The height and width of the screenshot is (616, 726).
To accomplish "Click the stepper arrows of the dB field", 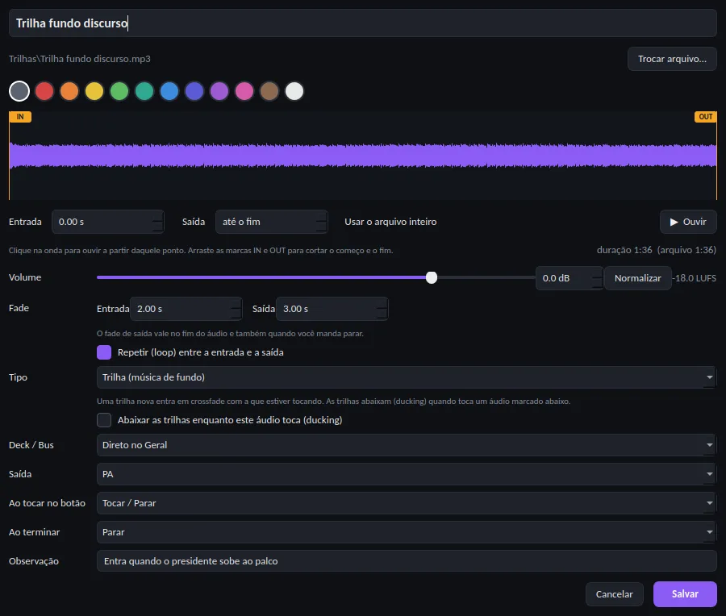I will pyautogui.click(x=597, y=278).
